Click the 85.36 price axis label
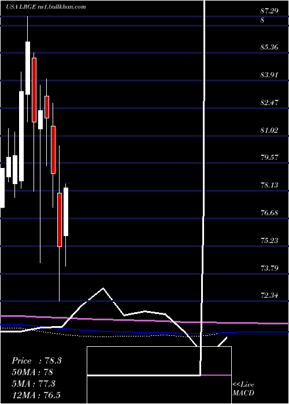 point(269,47)
